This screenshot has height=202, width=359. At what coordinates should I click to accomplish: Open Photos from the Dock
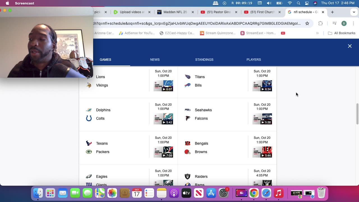112,193
